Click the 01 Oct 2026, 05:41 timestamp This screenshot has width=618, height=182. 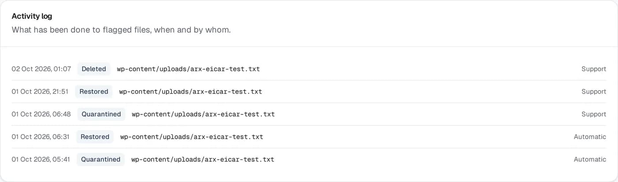pyautogui.click(x=41, y=159)
